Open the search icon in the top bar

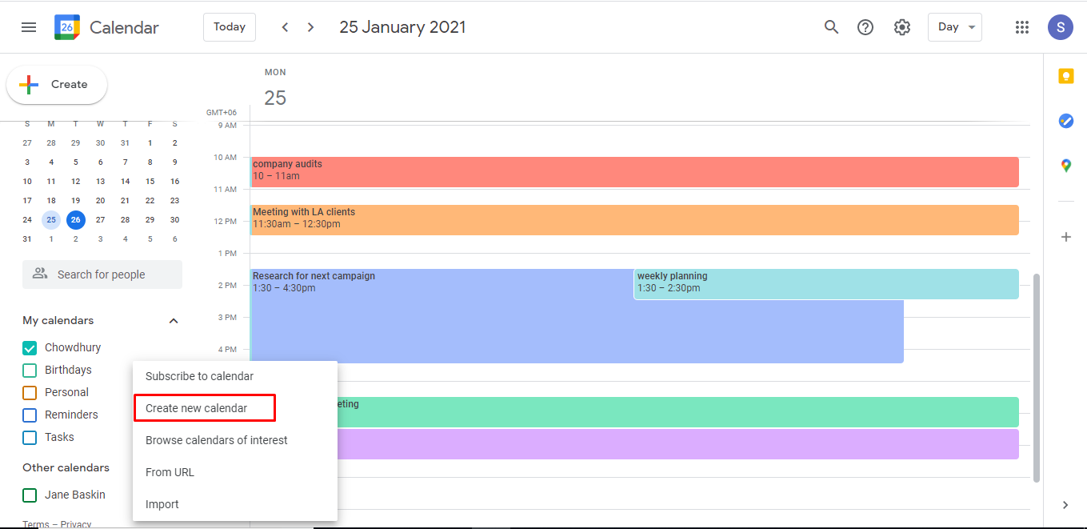click(x=831, y=26)
